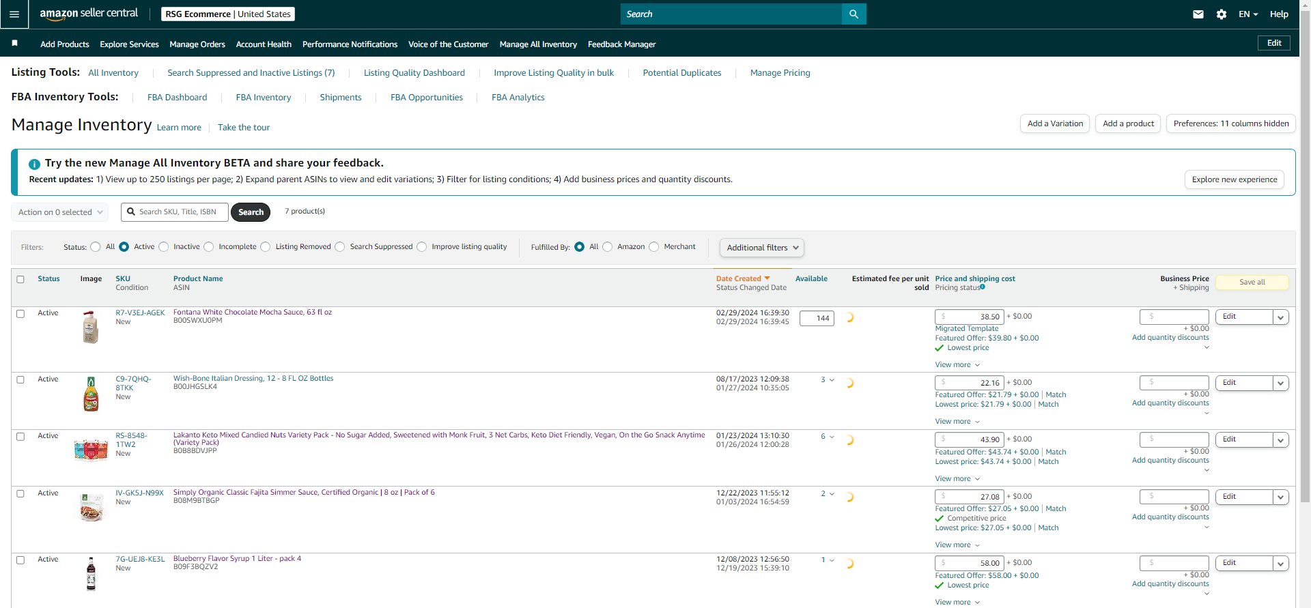
Task: Open Edit dropdown arrow for Lakanto row
Action: 1281,440
